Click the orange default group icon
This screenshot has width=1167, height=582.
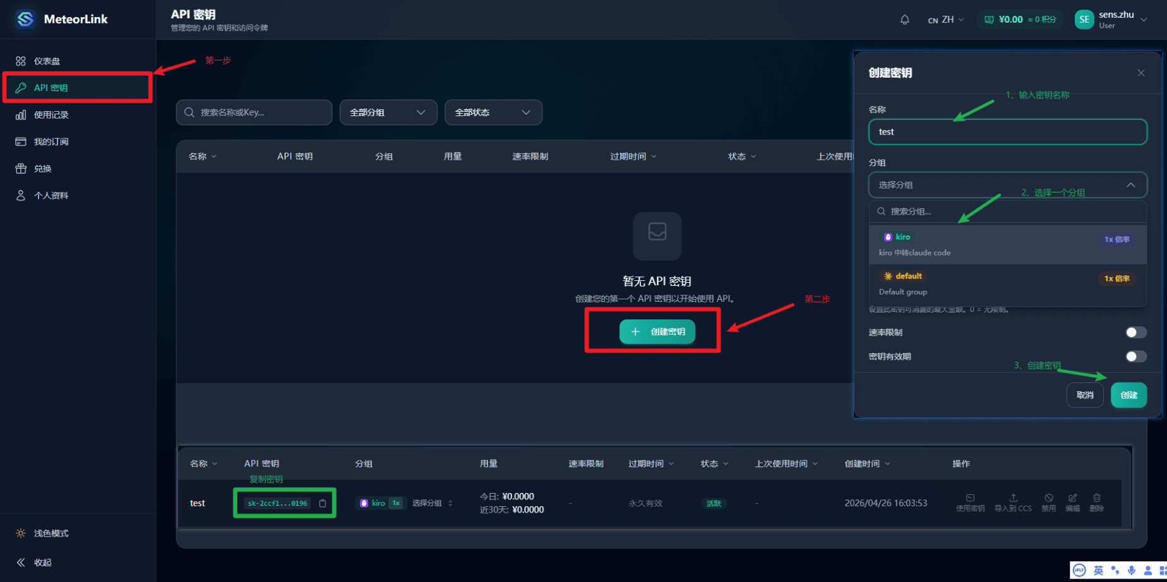click(x=888, y=276)
